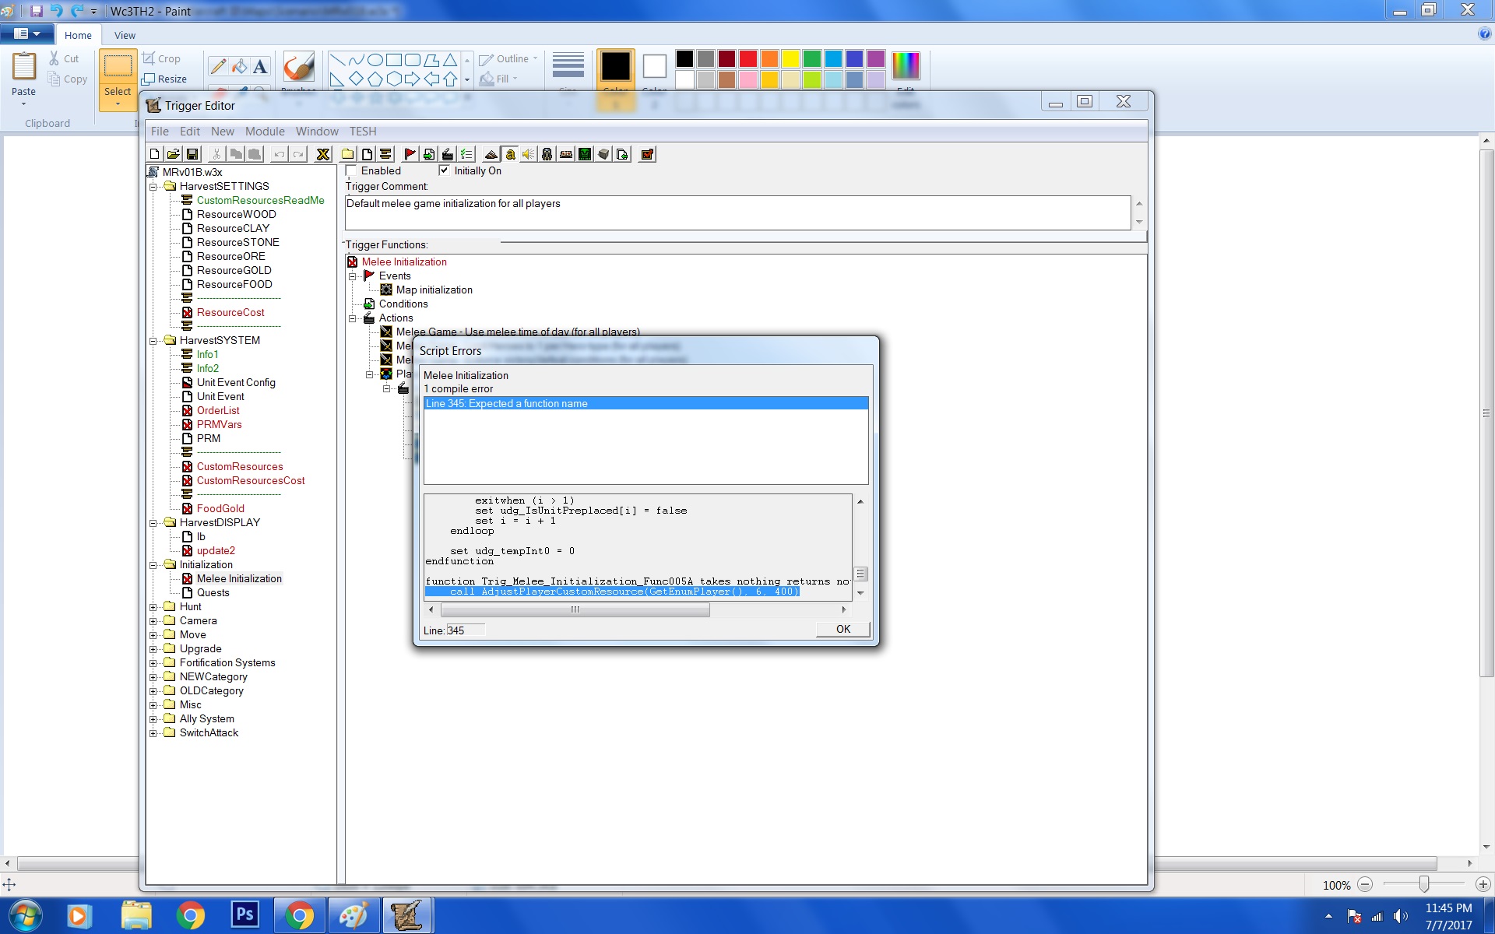The width and height of the screenshot is (1495, 934).
Task: Select the 'Line 345: Expected a function name' error
Action: [645, 403]
